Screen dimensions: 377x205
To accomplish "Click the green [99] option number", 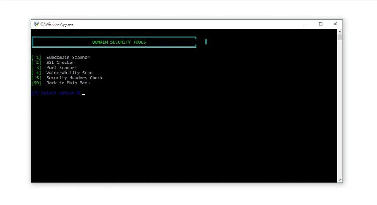I will pos(36,83).
